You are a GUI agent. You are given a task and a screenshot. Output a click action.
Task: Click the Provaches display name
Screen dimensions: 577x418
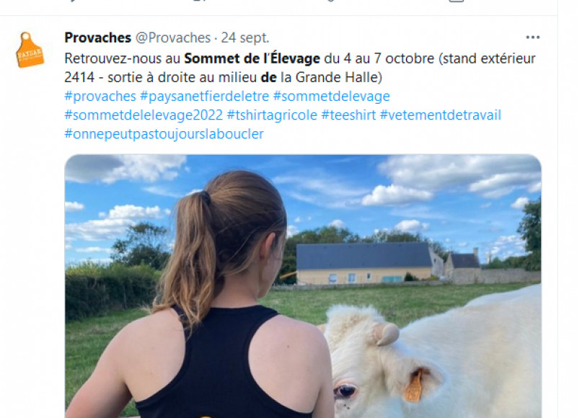point(97,37)
